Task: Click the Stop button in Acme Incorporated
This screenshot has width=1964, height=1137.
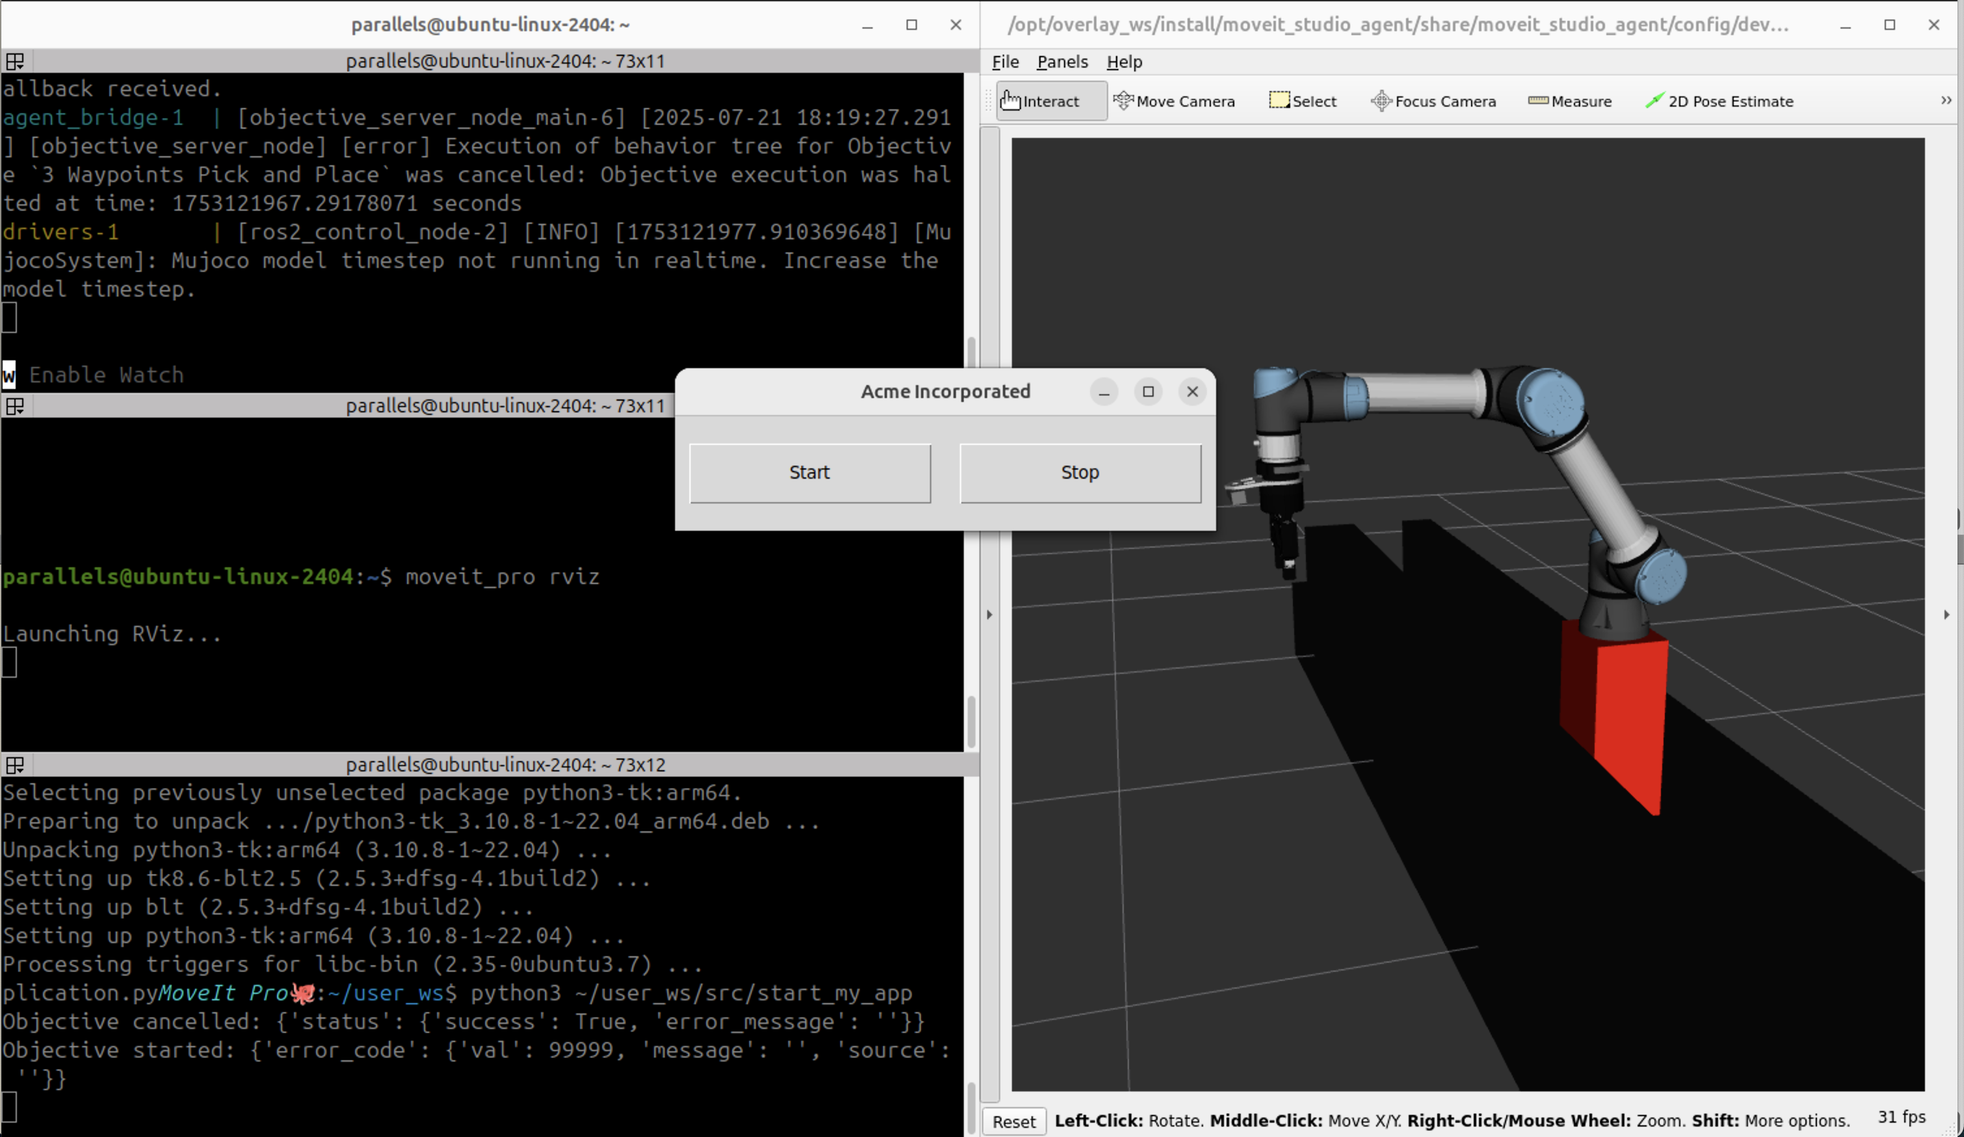Action: [x=1080, y=473]
